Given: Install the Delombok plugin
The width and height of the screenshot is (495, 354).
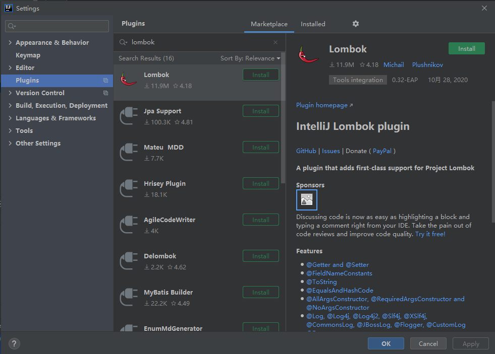Looking at the screenshot, I should [261, 256].
